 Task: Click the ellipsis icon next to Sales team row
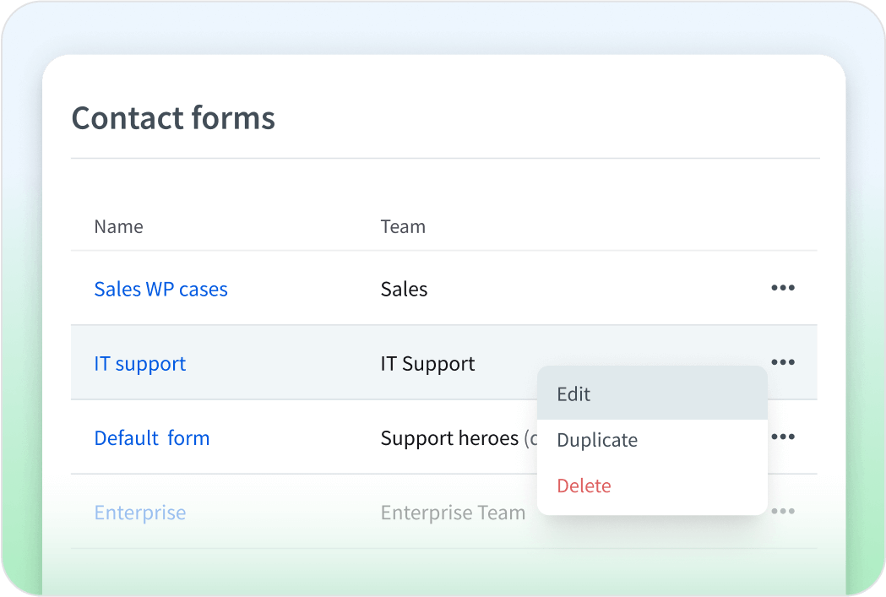pos(783,288)
